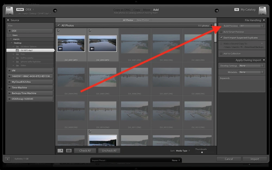
Task: Select the Foto folder row
Action: coord(30,54)
